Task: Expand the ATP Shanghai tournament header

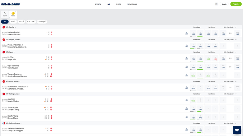Action: coord(11,27)
